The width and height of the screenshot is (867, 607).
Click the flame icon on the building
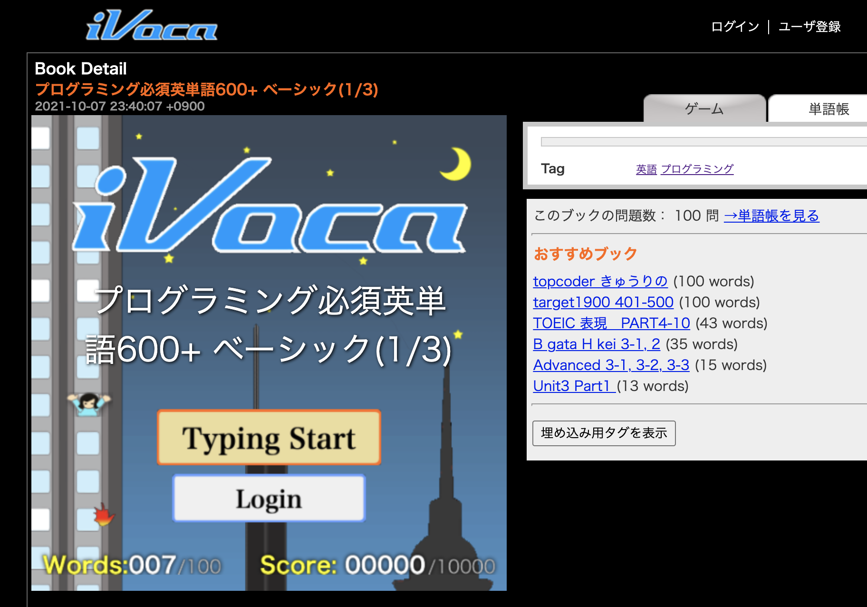tap(104, 514)
